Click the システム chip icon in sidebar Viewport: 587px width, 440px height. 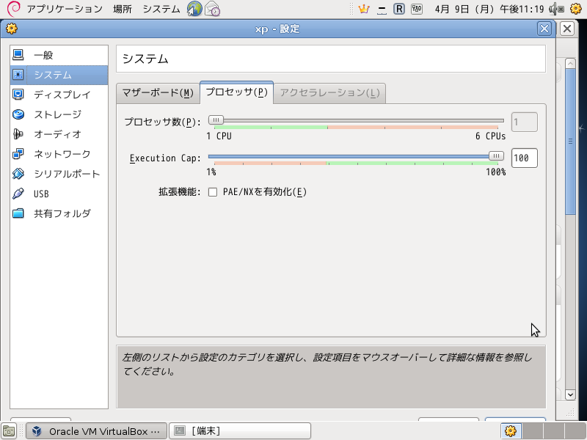pyautogui.click(x=18, y=75)
